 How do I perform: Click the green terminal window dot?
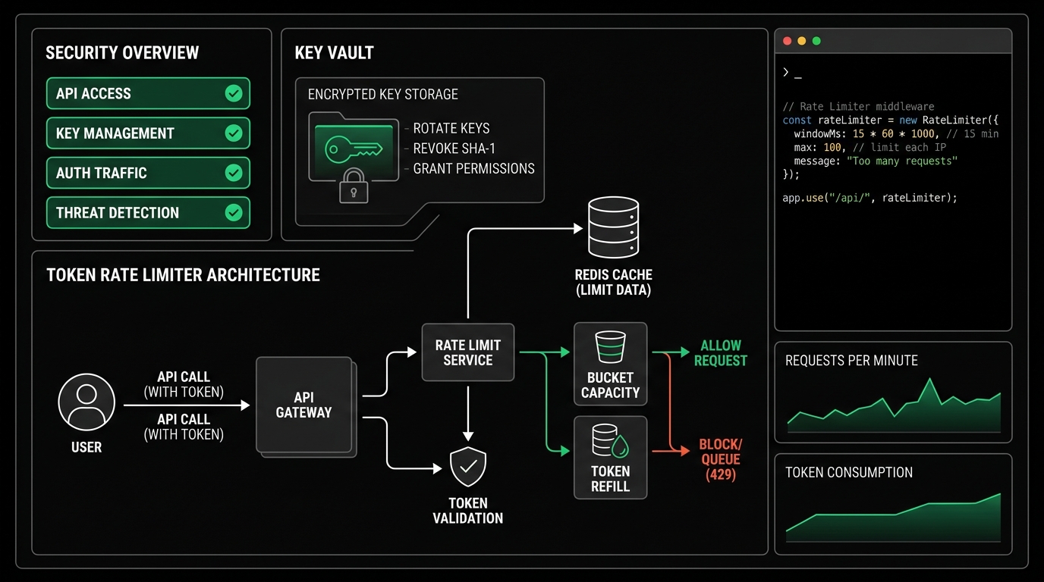(816, 41)
